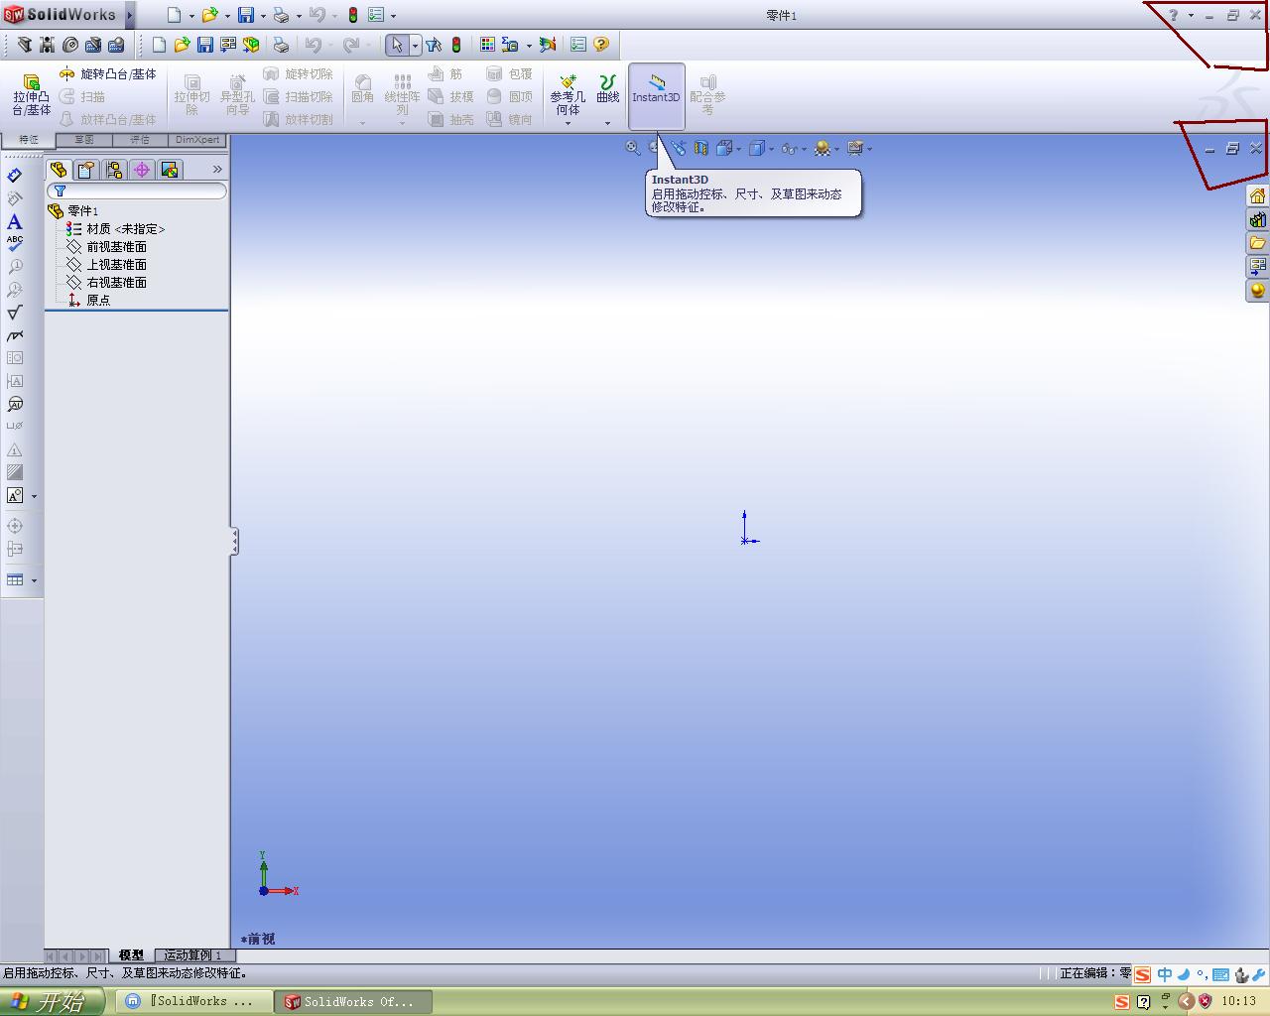Switch to SolidWorks Of... taskbar window
Viewport: 1270px width, 1016px height.
pyautogui.click(x=352, y=1002)
